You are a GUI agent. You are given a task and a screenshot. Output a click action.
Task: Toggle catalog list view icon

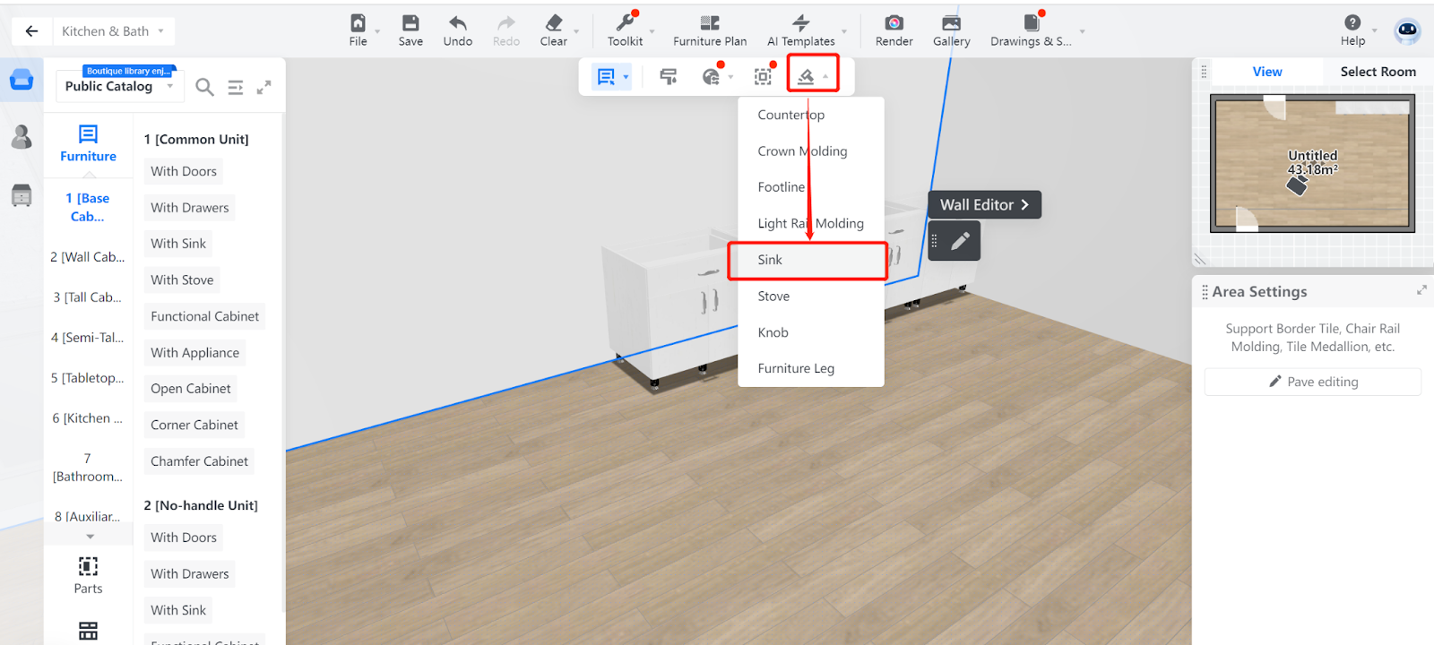(235, 87)
